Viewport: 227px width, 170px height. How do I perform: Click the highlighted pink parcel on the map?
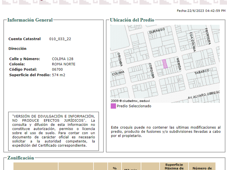[x=165, y=64]
